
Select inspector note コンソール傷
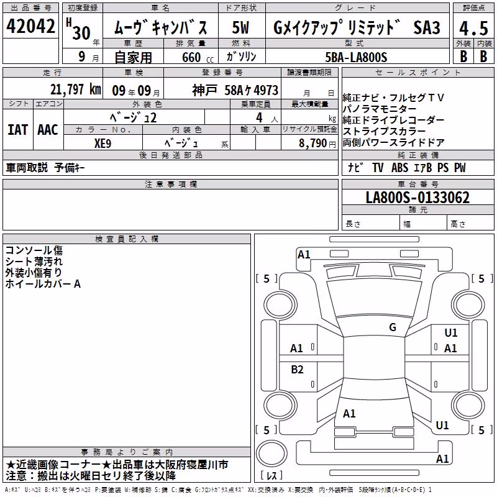coord(34,250)
